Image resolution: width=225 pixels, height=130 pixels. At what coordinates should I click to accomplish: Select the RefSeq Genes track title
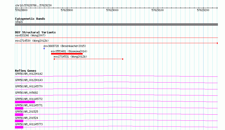pos(26,71)
